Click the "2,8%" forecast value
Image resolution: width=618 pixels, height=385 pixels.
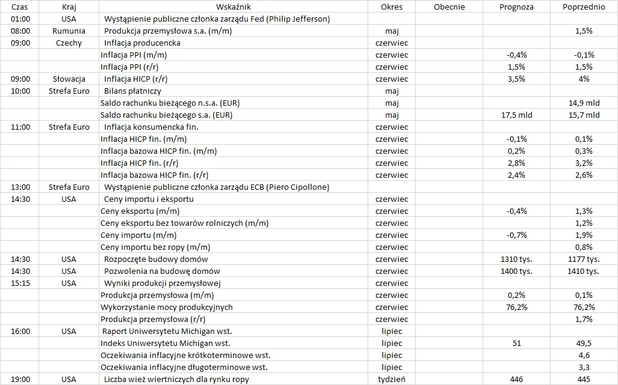click(x=516, y=163)
